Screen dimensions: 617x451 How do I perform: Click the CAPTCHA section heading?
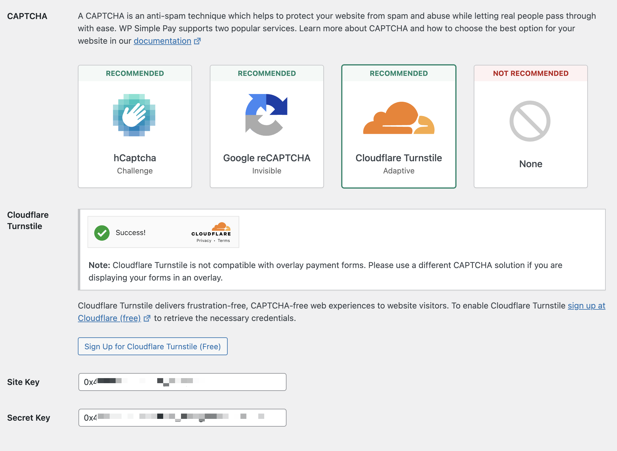coord(27,16)
